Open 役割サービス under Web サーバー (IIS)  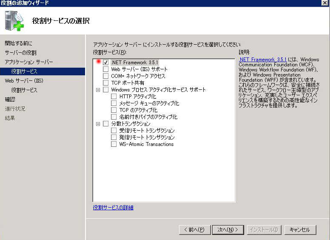(x=24, y=90)
